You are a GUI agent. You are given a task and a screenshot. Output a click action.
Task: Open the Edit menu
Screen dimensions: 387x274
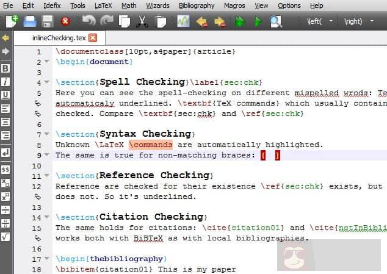click(x=28, y=5)
